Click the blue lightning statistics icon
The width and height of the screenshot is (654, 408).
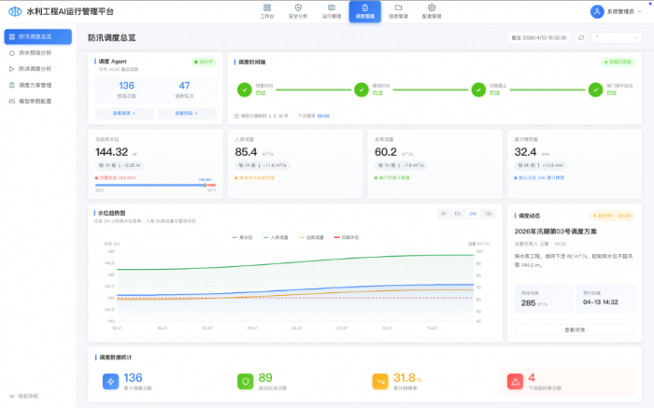point(109,381)
